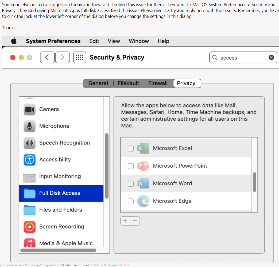The height and width of the screenshot is (267, 279).
Task: Click the search field containing 'access'
Action: [x=243, y=57]
